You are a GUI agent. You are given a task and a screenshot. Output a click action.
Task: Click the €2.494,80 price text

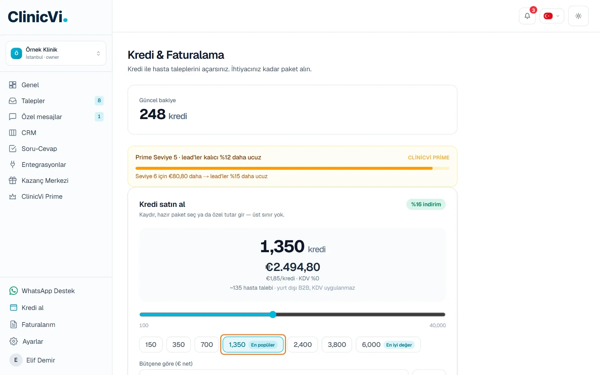tap(292, 267)
